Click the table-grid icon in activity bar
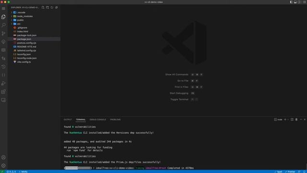This screenshot has height=173, width=307. (3, 50)
